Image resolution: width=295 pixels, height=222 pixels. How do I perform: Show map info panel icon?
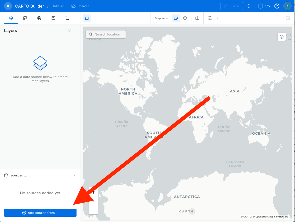(x=282, y=37)
